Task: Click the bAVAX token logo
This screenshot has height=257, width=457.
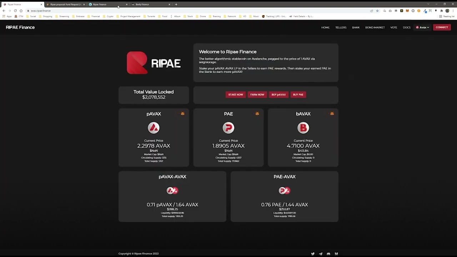Action: point(303,127)
